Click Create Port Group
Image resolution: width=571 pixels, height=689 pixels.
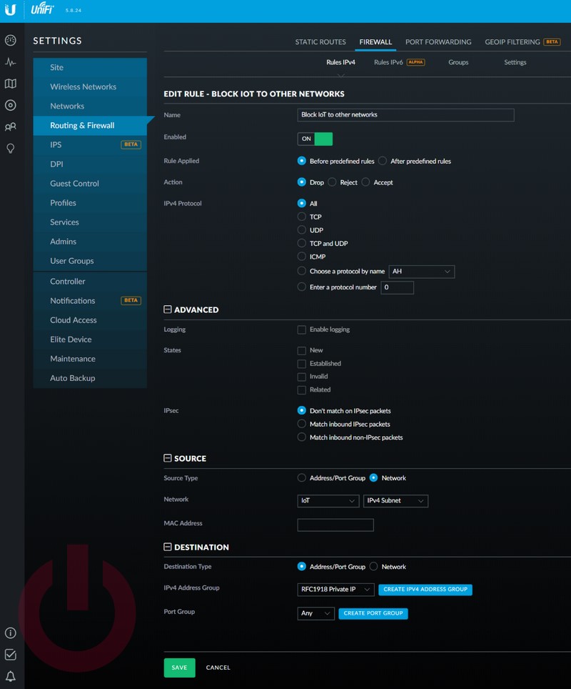[373, 613]
